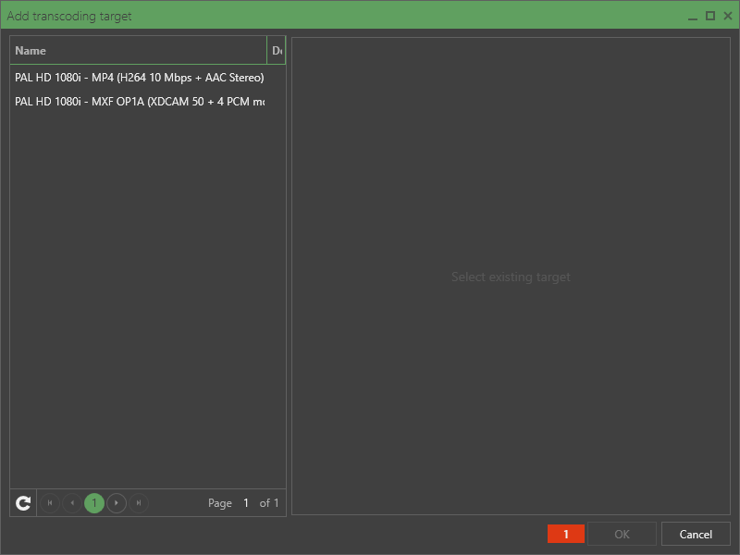Go to next page of targets
The width and height of the screenshot is (740, 555).
tap(117, 503)
